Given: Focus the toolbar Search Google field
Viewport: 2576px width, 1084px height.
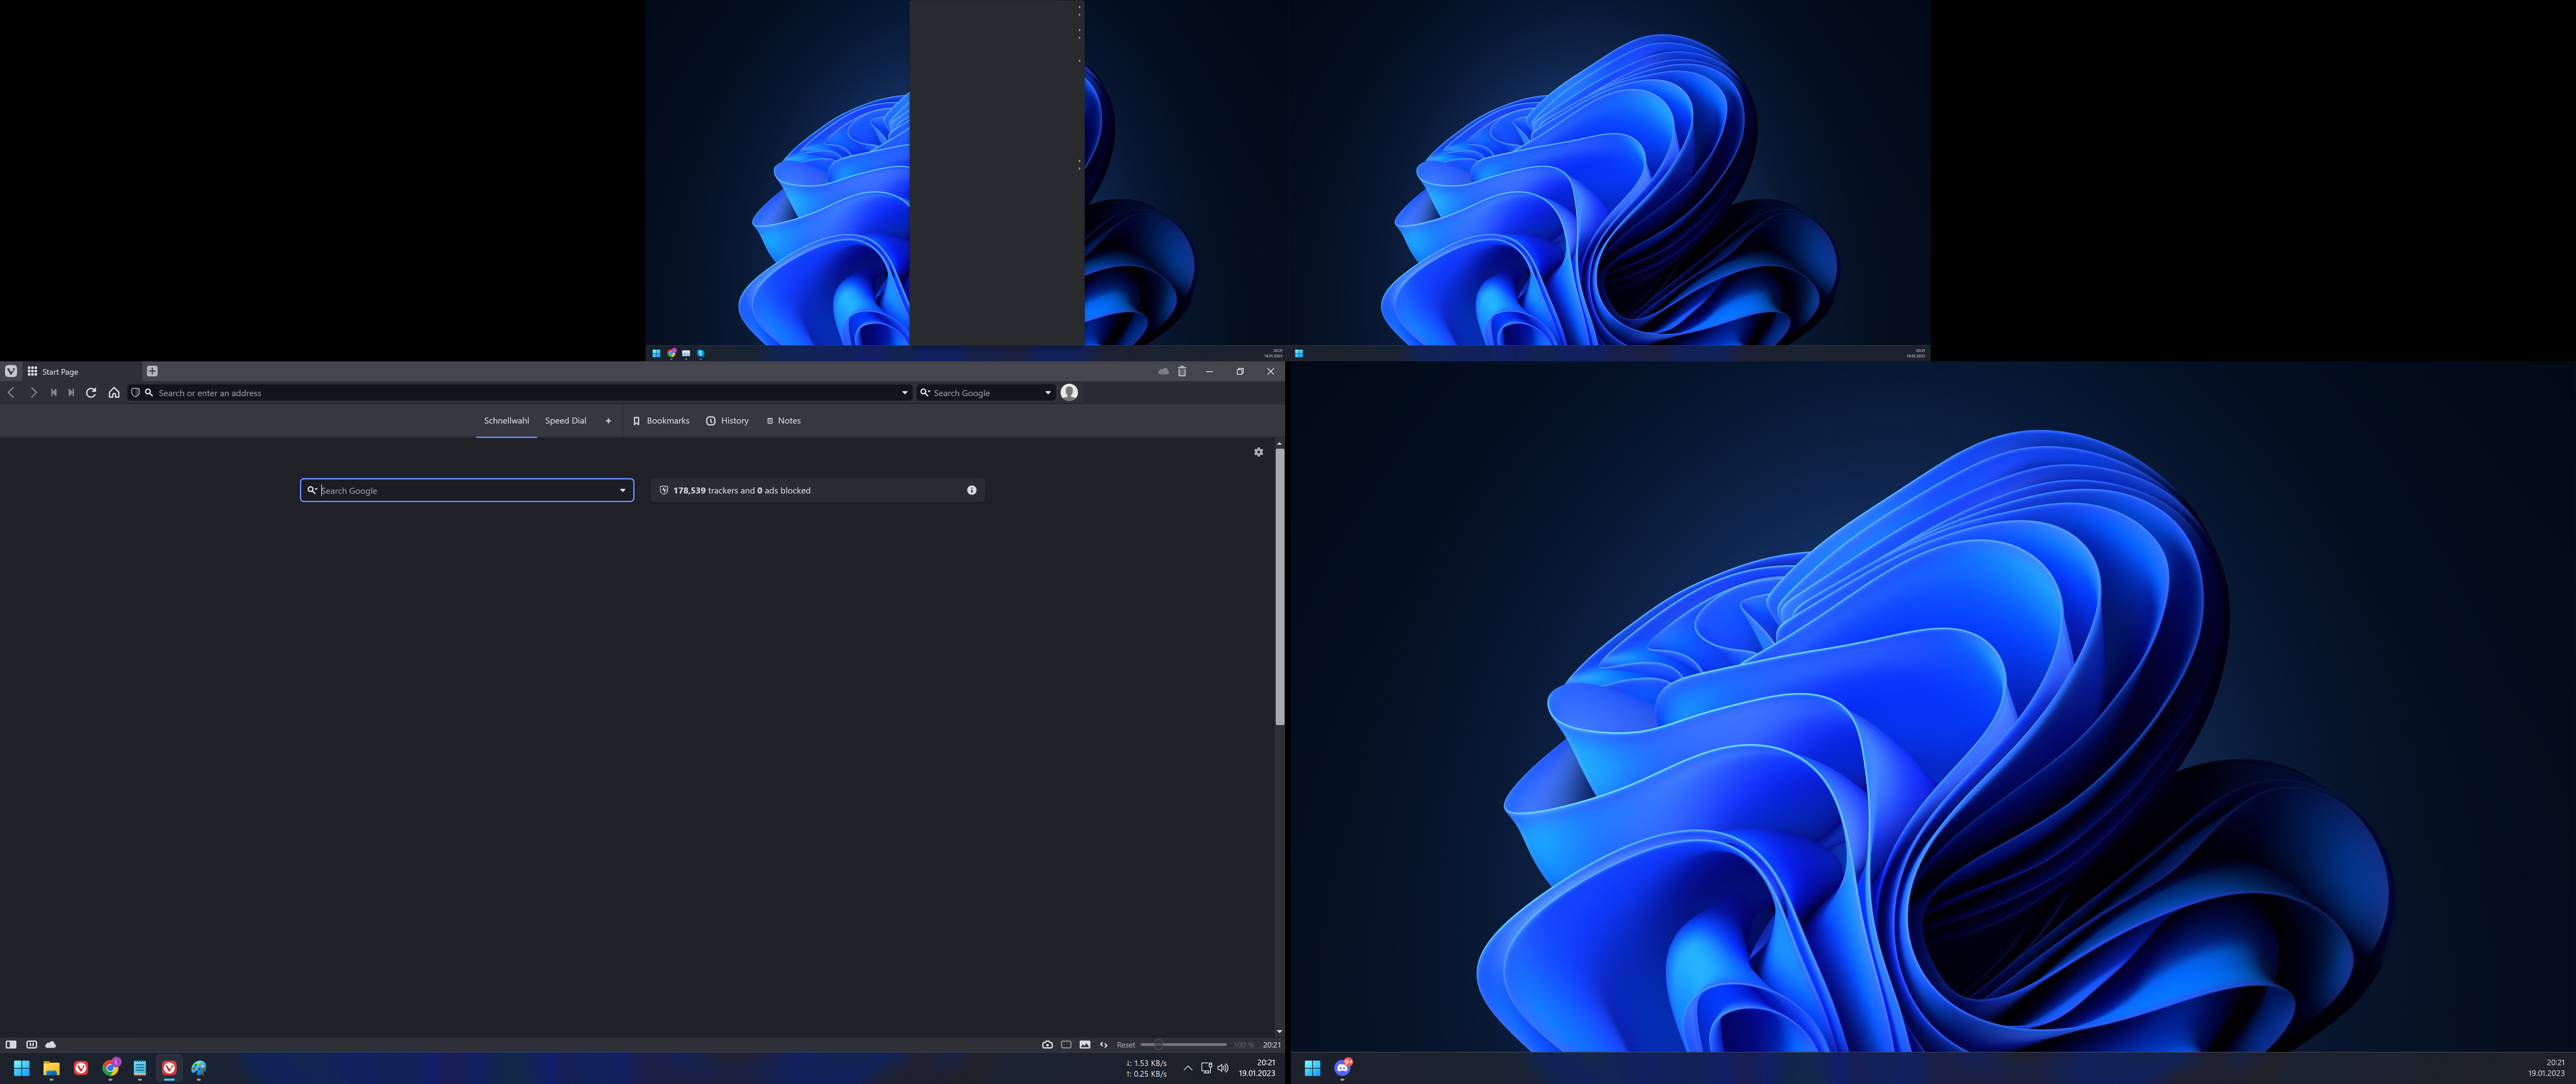Looking at the screenshot, I should click(x=986, y=393).
